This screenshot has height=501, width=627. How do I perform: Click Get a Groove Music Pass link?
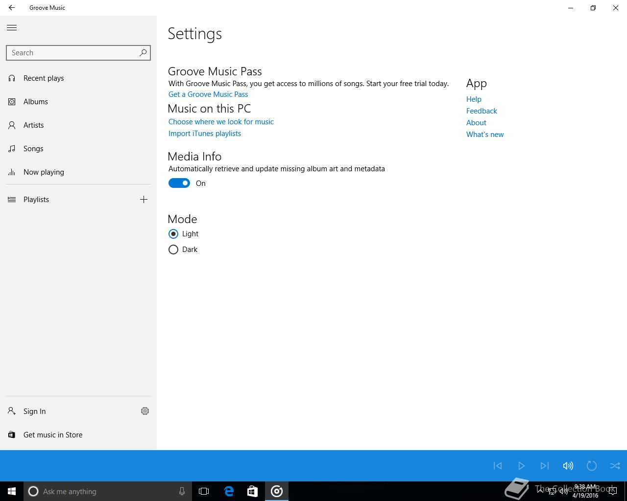pyautogui.click(x=208, y=94)
